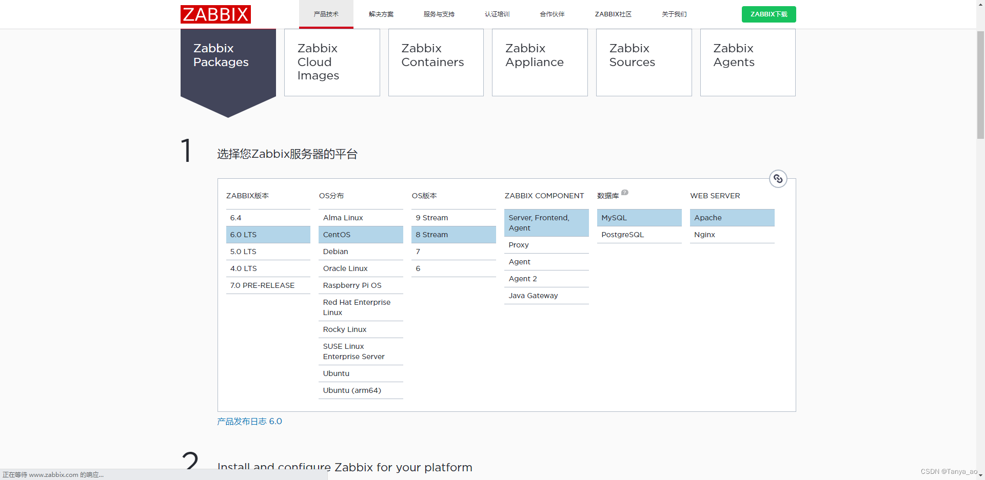985x480 pixels.
Task: Click the green ZABBIX下载 button
Action: (x=768, y=14)
